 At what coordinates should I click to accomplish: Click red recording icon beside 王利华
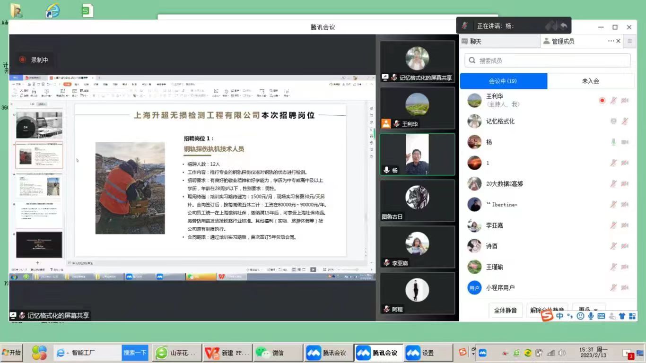(602, 100)
